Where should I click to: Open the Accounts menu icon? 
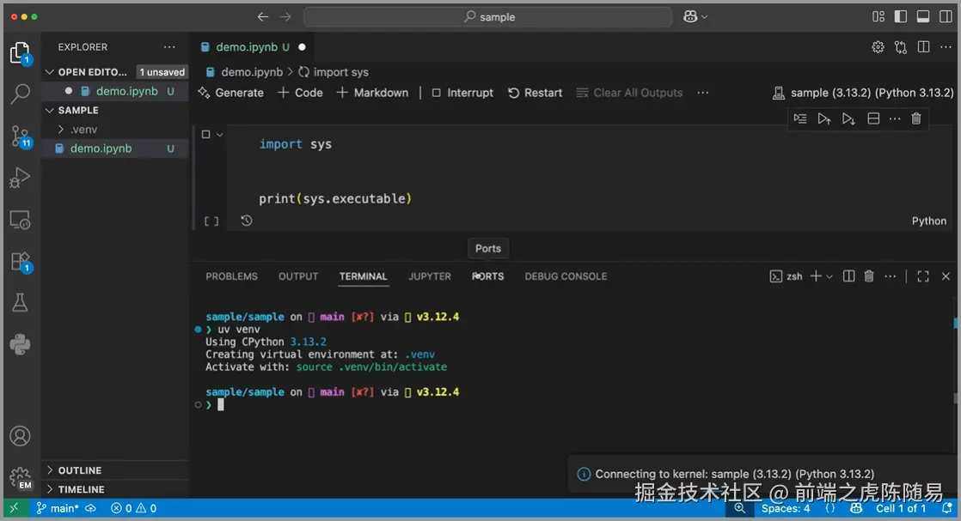click(x=20, y=436)
